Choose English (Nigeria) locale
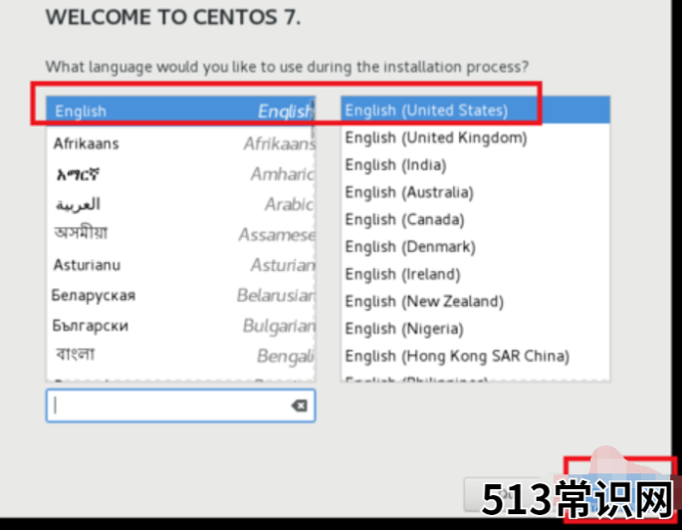 click(x=475, y=329)
